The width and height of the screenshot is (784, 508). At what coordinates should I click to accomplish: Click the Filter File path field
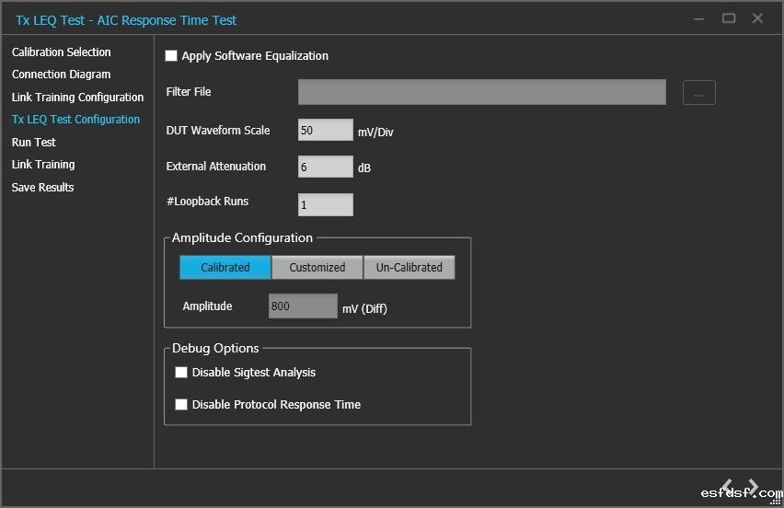coord(481,92)
